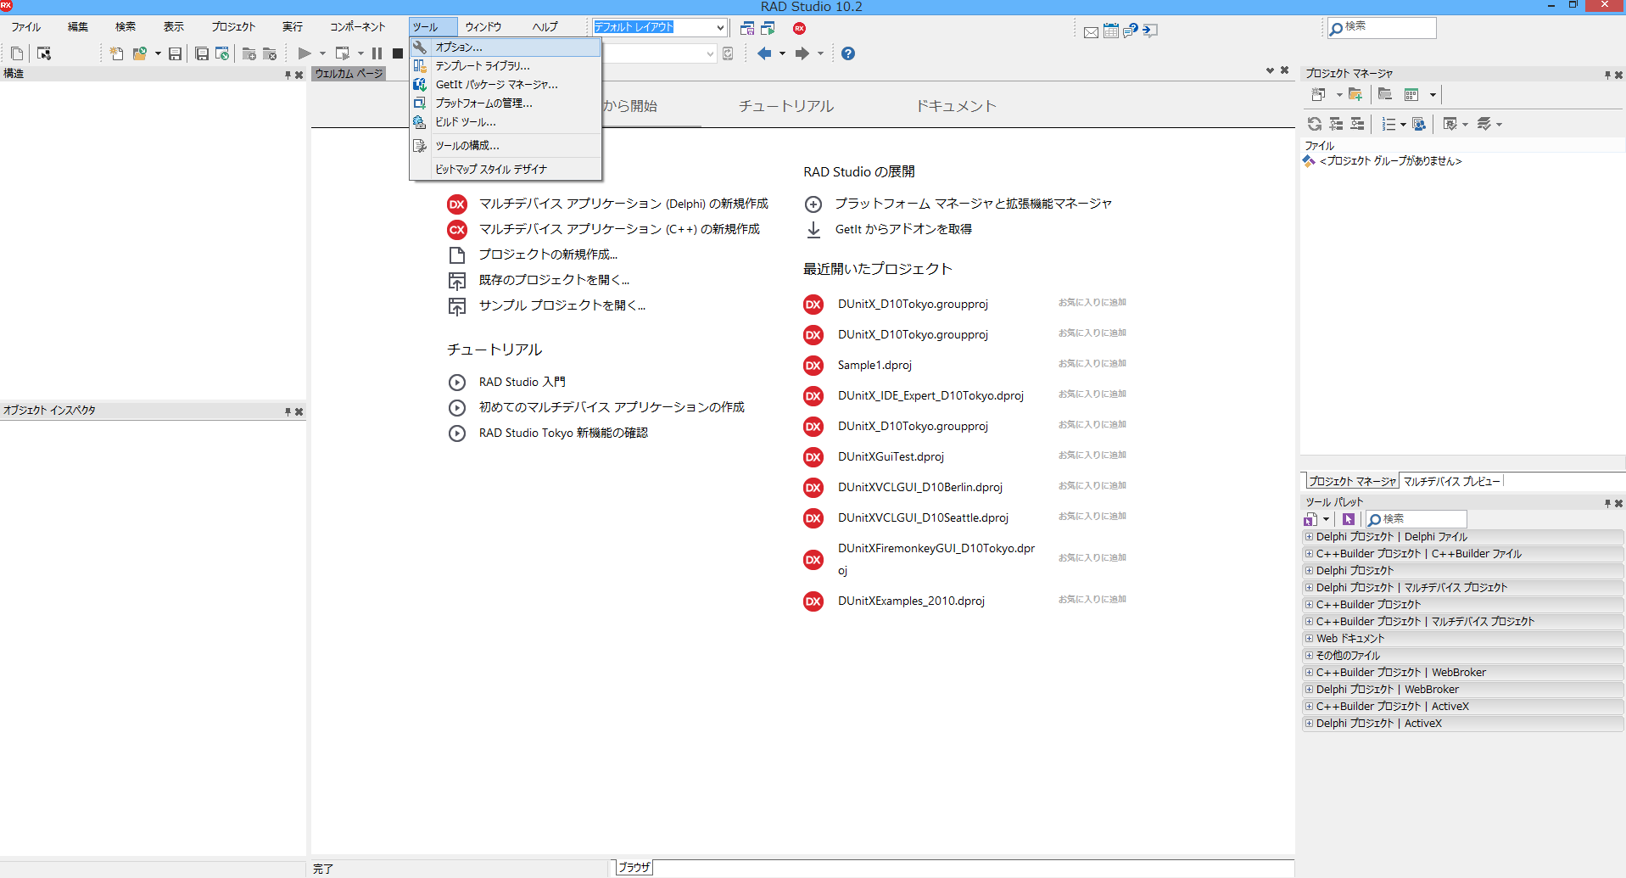Viewport: 1626px width, 878px height.
Task: Click the Save floppy disk icon
Action: click(x=176, y=53)
